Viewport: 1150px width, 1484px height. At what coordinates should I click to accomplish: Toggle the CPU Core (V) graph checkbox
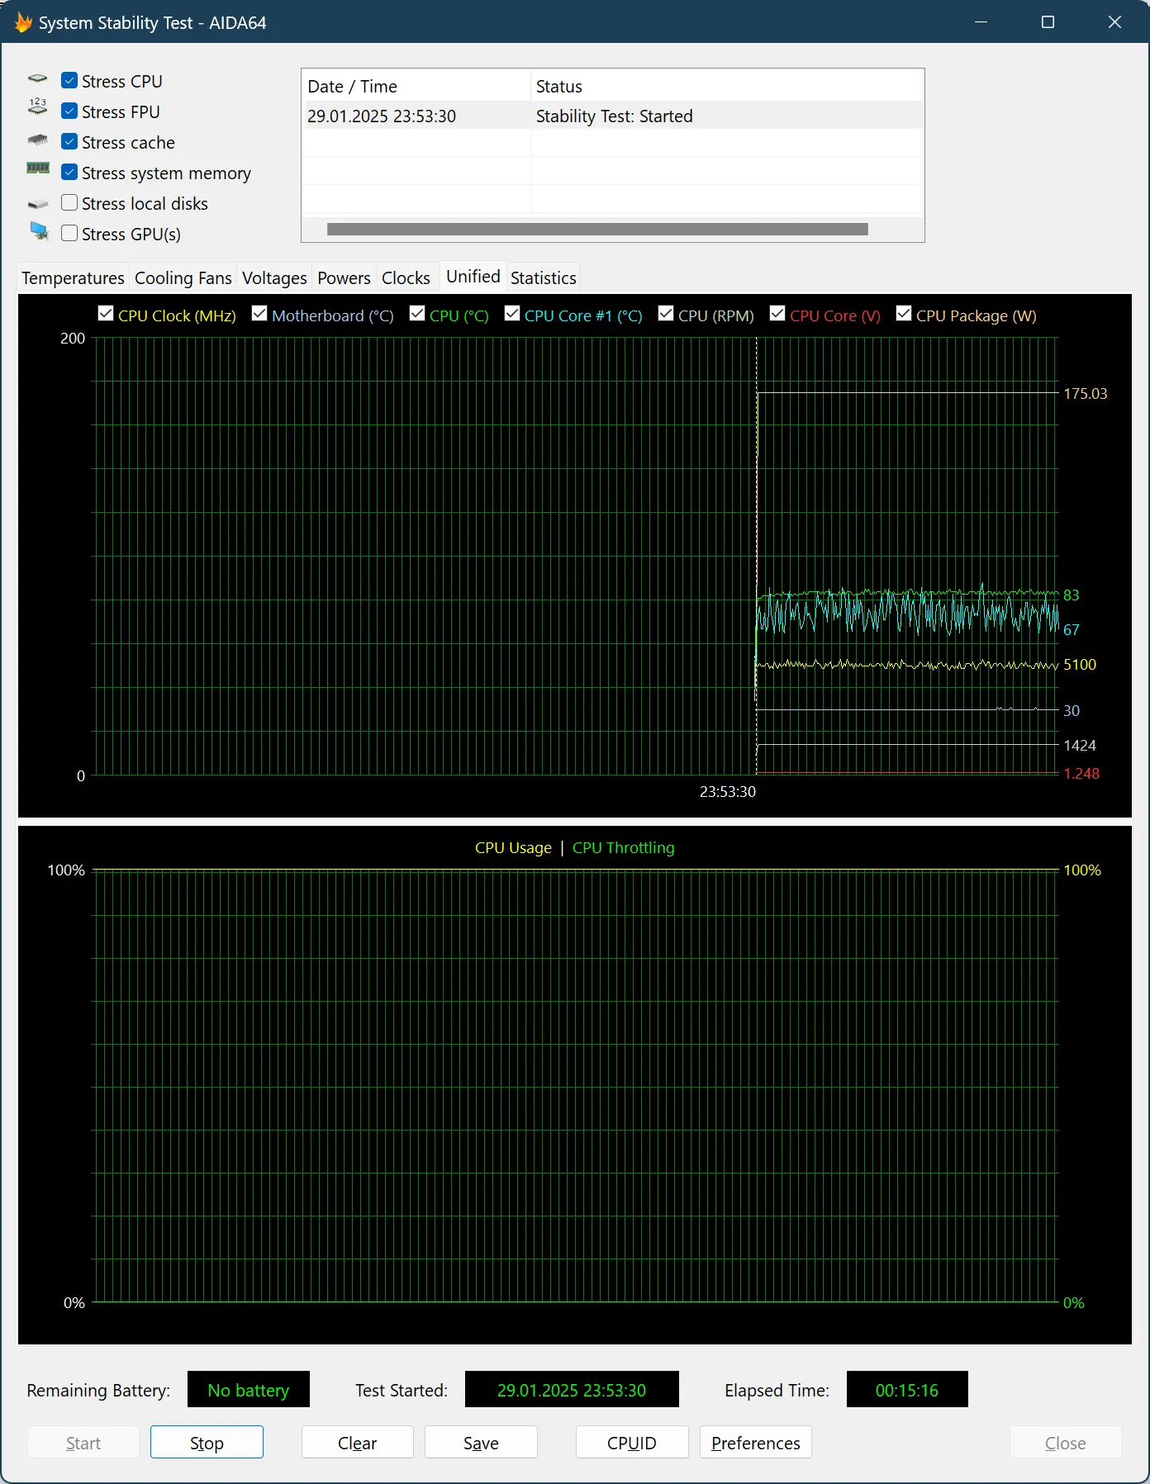coord(777,314)
